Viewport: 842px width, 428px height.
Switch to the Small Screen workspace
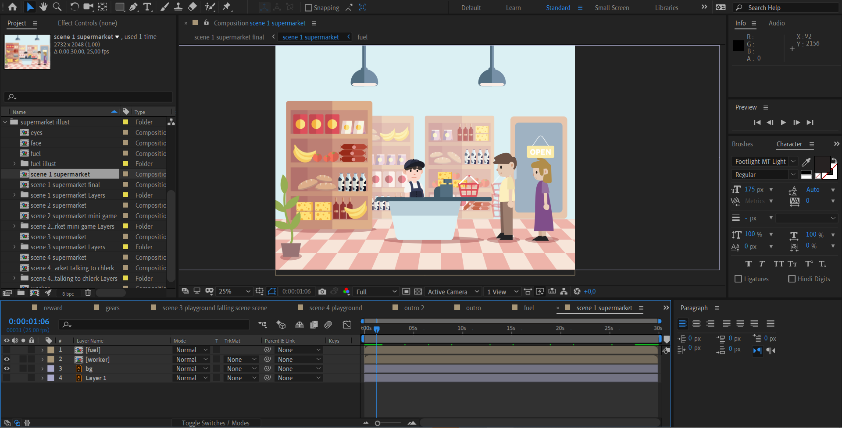click(612, 8)
